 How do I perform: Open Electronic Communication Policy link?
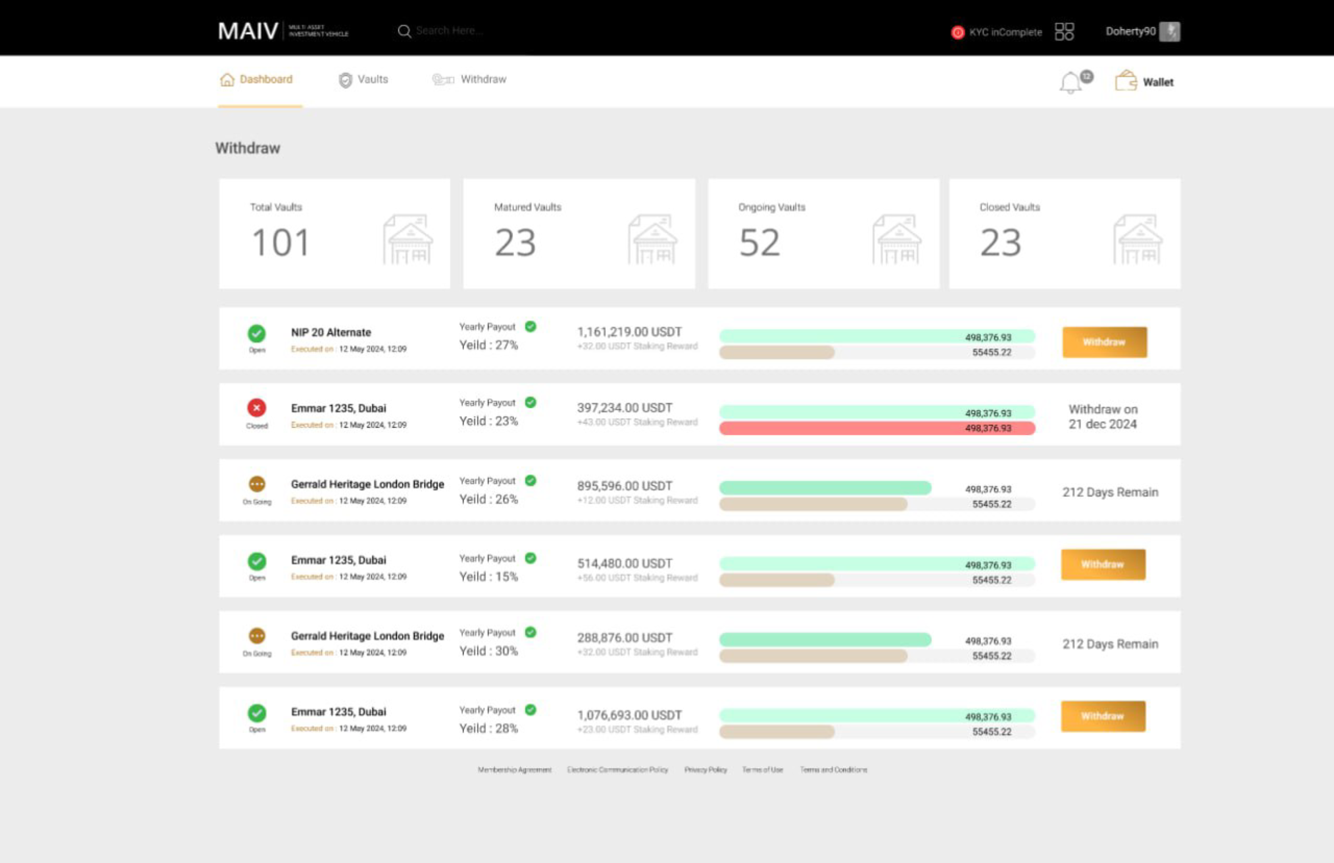pos(617,770)
